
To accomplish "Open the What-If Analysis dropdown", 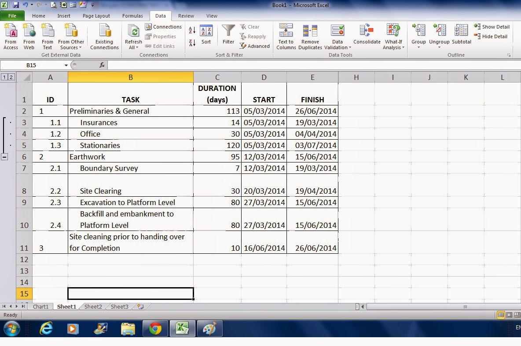I will coord(393,45).
